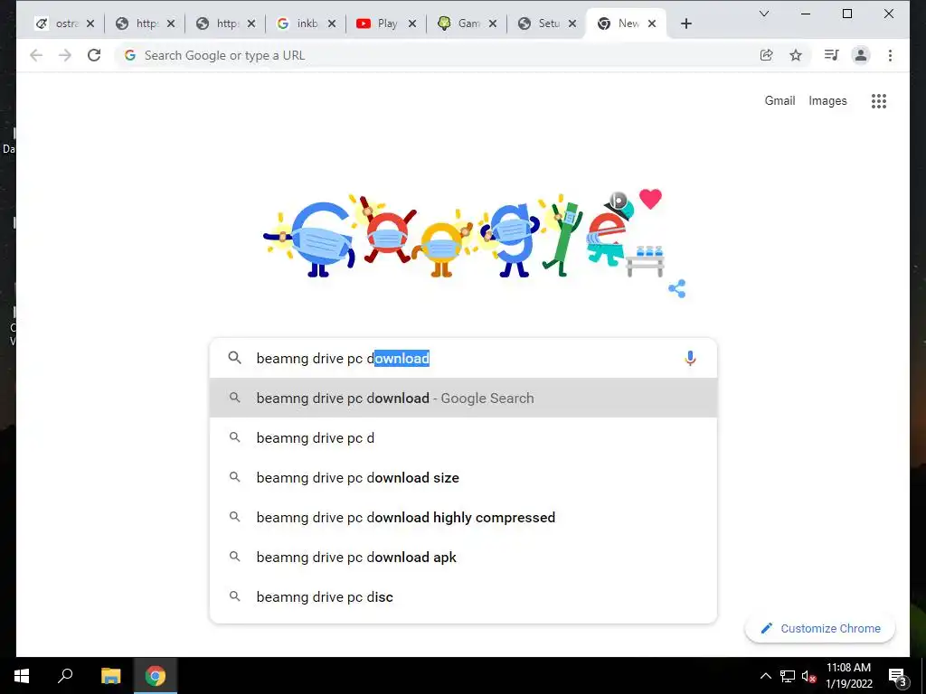Viewport: 926px width, 694px height.
Task: Close the YouTube Play tab
Action: tap(412, 23)
